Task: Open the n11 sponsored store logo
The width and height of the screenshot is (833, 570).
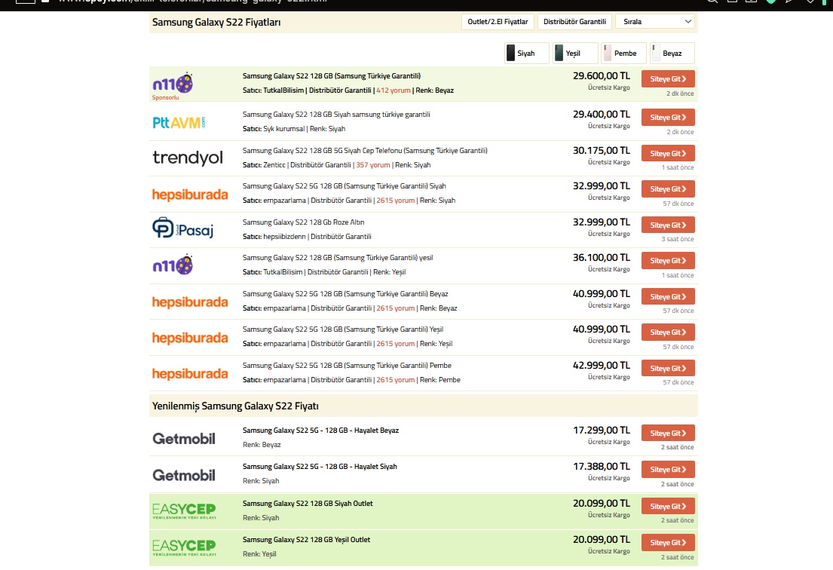Action: [173, 84]
